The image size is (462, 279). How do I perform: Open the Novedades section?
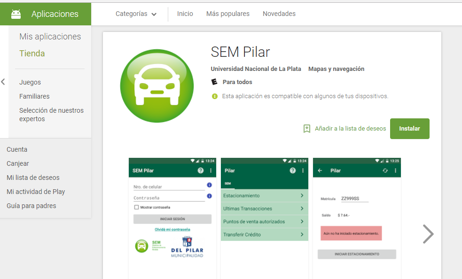(x=279, y=14)
